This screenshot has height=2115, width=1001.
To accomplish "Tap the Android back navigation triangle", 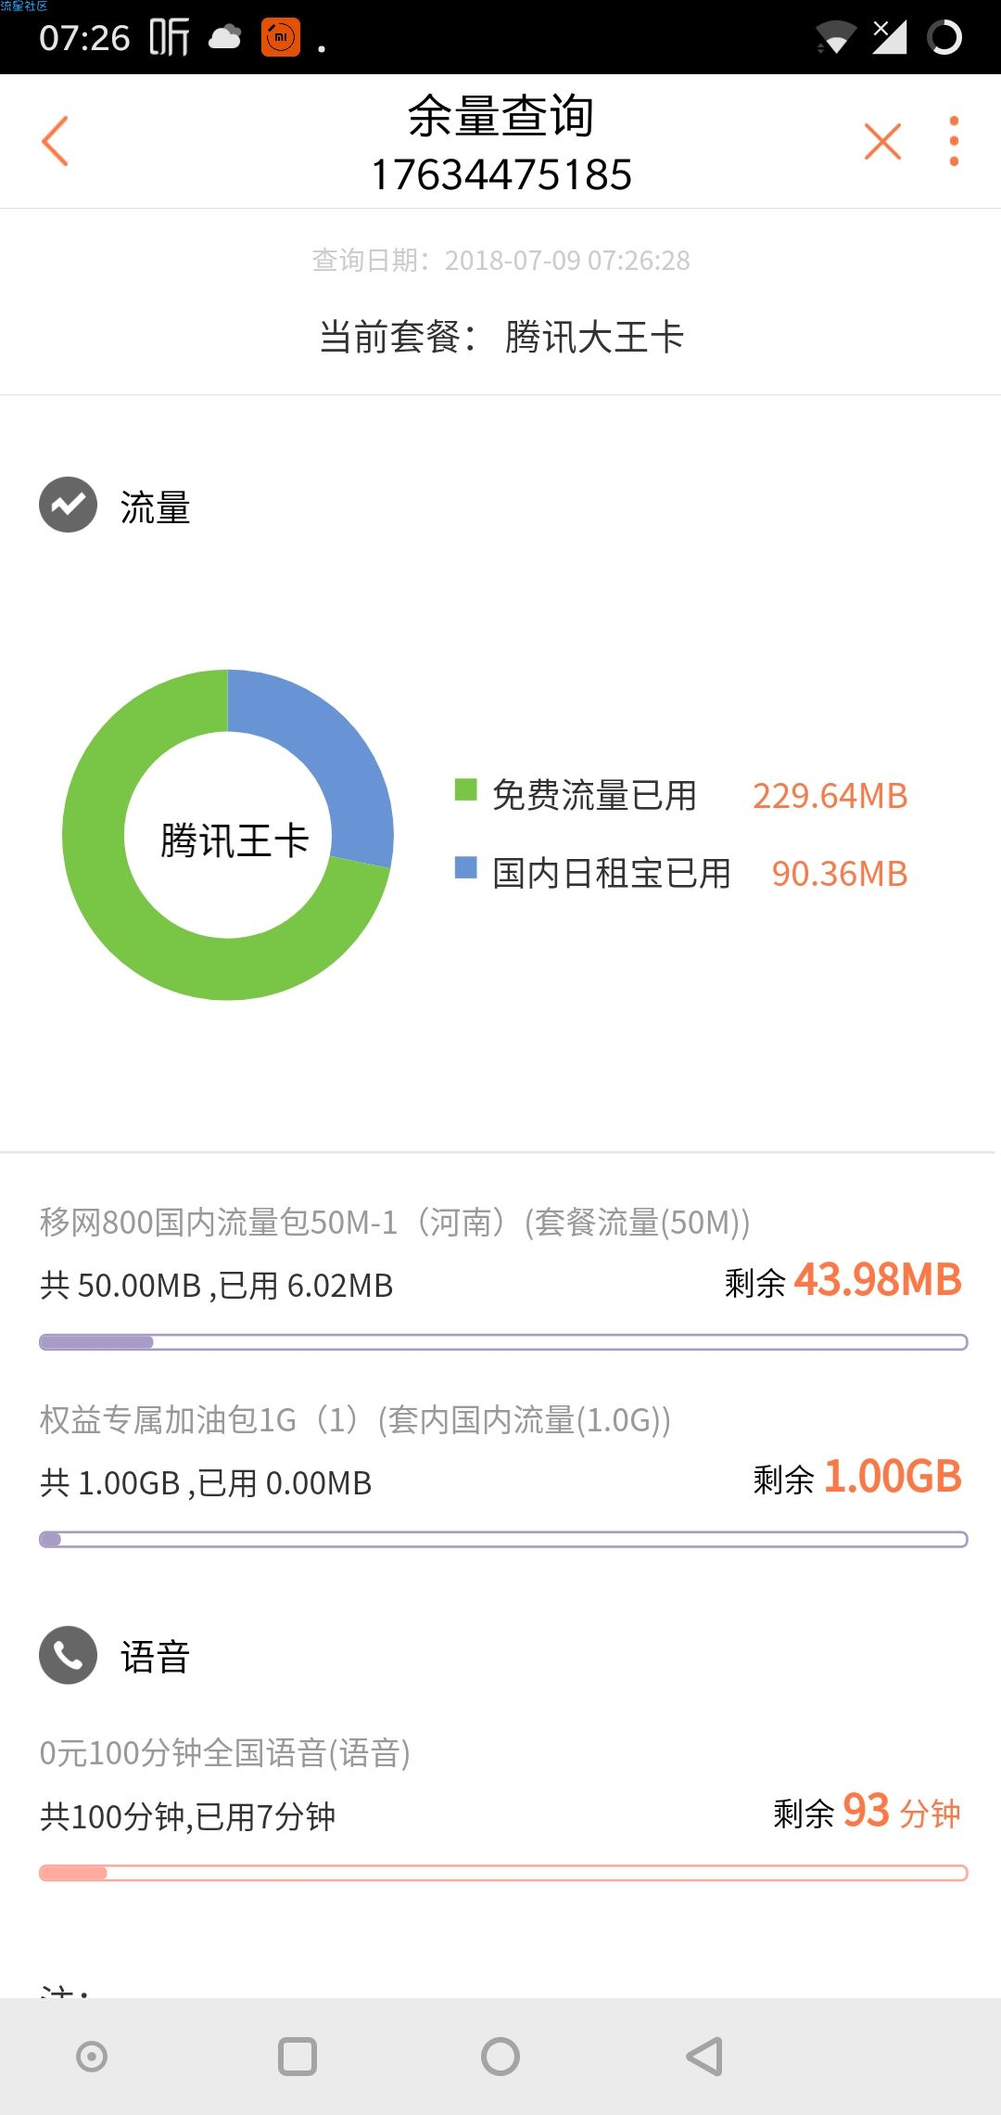I will point(705,2057).
